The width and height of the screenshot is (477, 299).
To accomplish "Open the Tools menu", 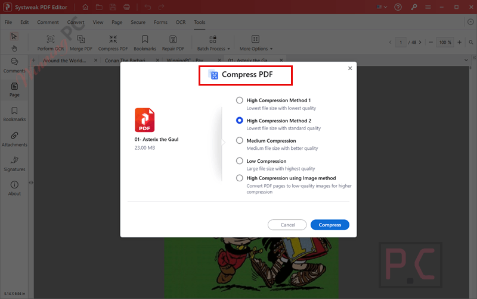I will point(200,23).
